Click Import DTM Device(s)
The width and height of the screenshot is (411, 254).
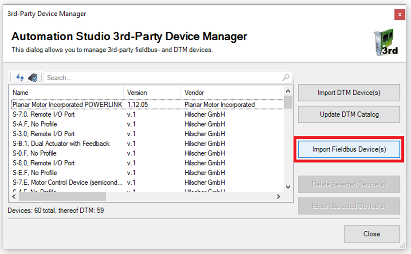[348, 93]
